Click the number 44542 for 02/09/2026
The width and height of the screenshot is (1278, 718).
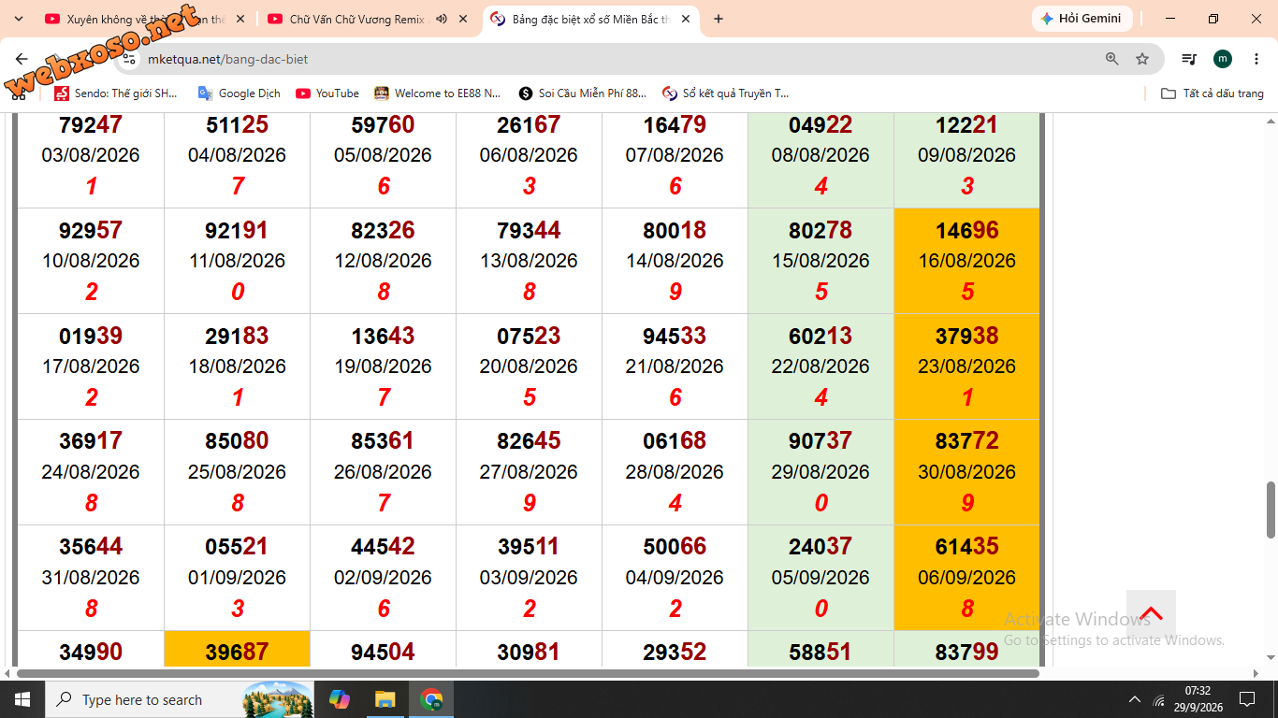coord(383,546)
